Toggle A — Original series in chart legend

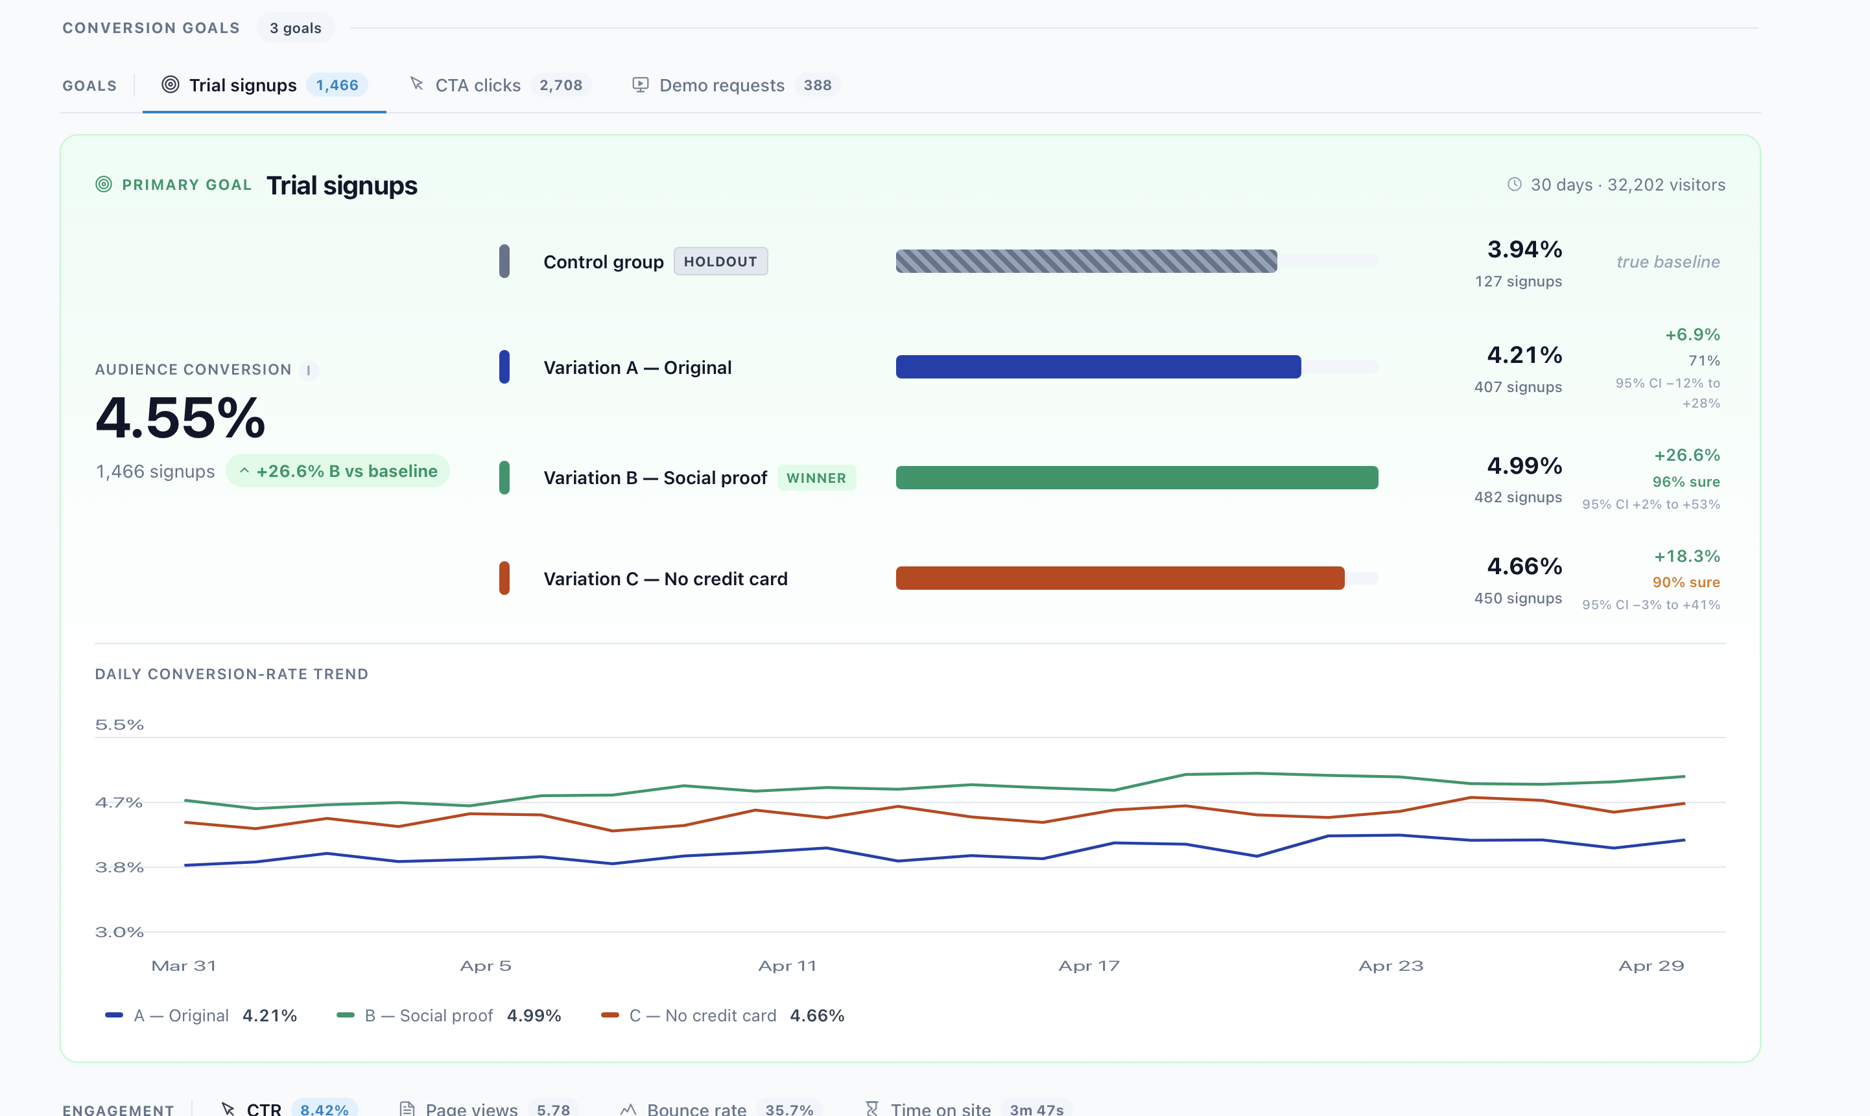point(201,1016)
